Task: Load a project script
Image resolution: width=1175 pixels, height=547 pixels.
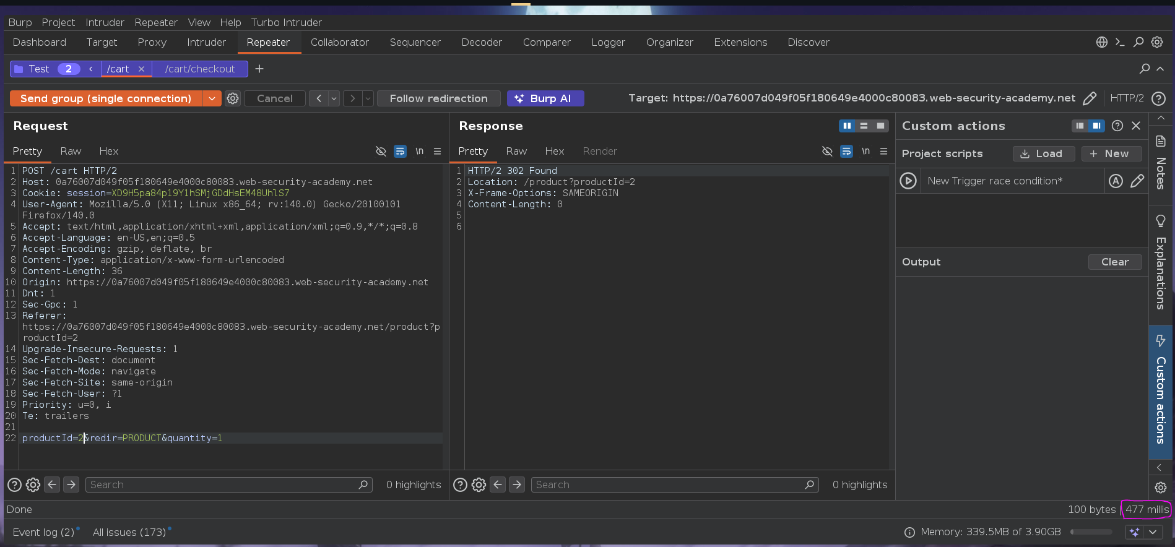Action: click(x=1044, y=153)
